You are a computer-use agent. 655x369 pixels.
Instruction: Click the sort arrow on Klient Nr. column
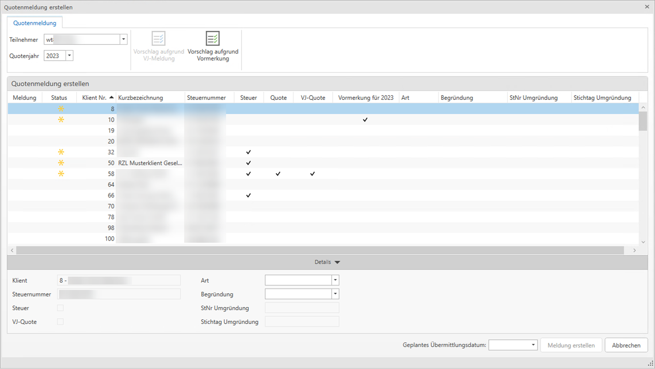[112, 98]
